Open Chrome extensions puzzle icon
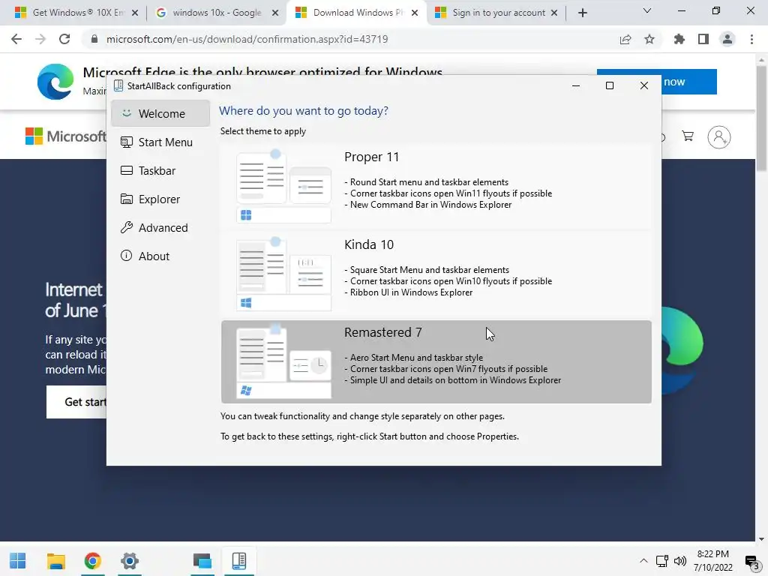The width and height of the screenshot is (768, 576). click(679, 39)
